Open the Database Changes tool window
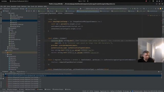This screenshot has height=92, width=164. click(x=58, y=89)
